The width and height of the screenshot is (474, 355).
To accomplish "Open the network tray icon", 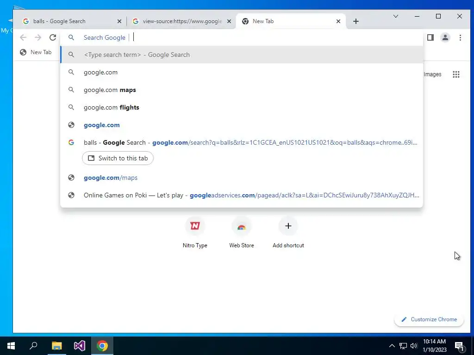I will [403, 346].
